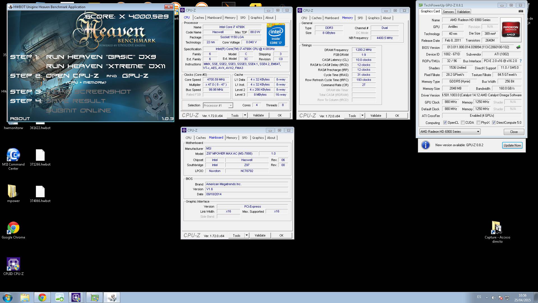Click the ES language indicator
The image size is (538, 303).
click(x=479, y=297)
